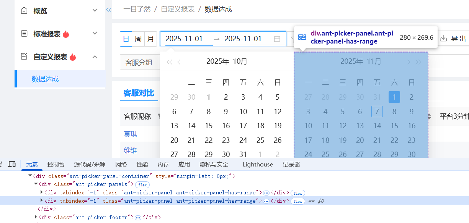The image size is (469, 223).
Task: Collapse the 自定义报表 sidebar menu chevron
Action: (x=95, y=57)
